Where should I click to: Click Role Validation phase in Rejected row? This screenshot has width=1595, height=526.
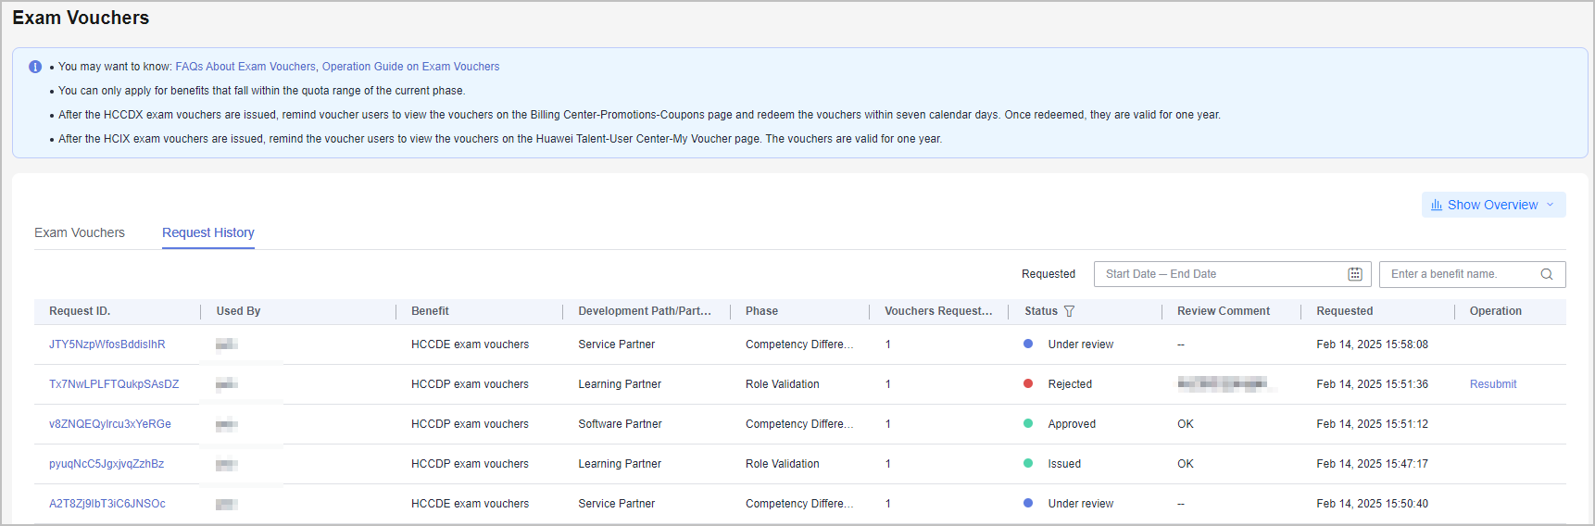click(783, 384)
